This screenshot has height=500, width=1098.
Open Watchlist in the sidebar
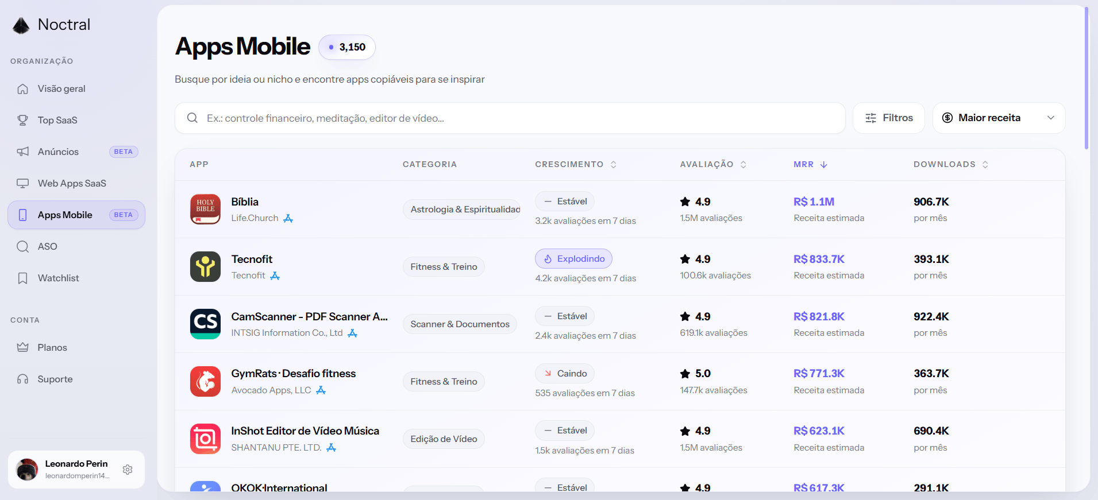coord(76,278)
